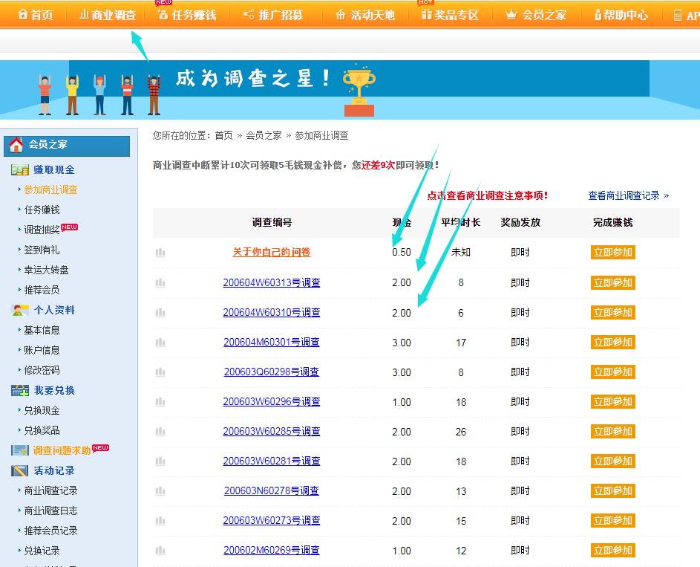
Task: Select 签到有礼 in the sidebar
Action: point(42,250)
